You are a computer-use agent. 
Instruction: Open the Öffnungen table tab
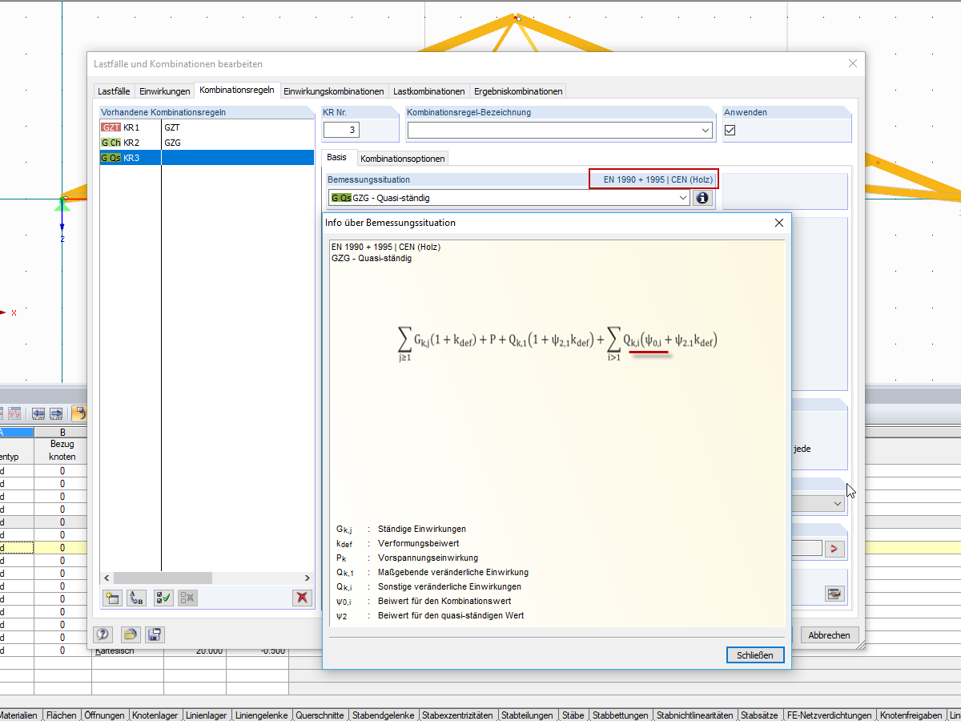[x=104, y=715]
